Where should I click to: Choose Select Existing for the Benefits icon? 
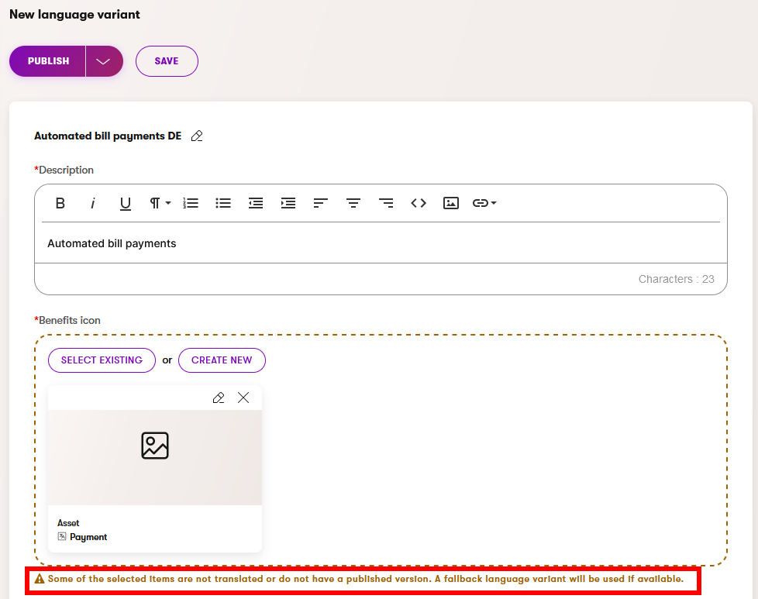tap(102, 360)
